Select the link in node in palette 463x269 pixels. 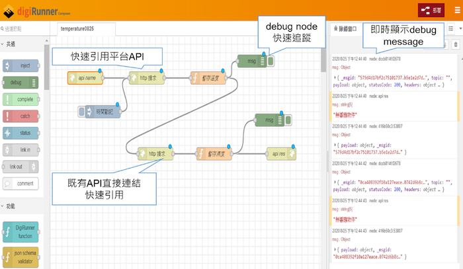21,150
